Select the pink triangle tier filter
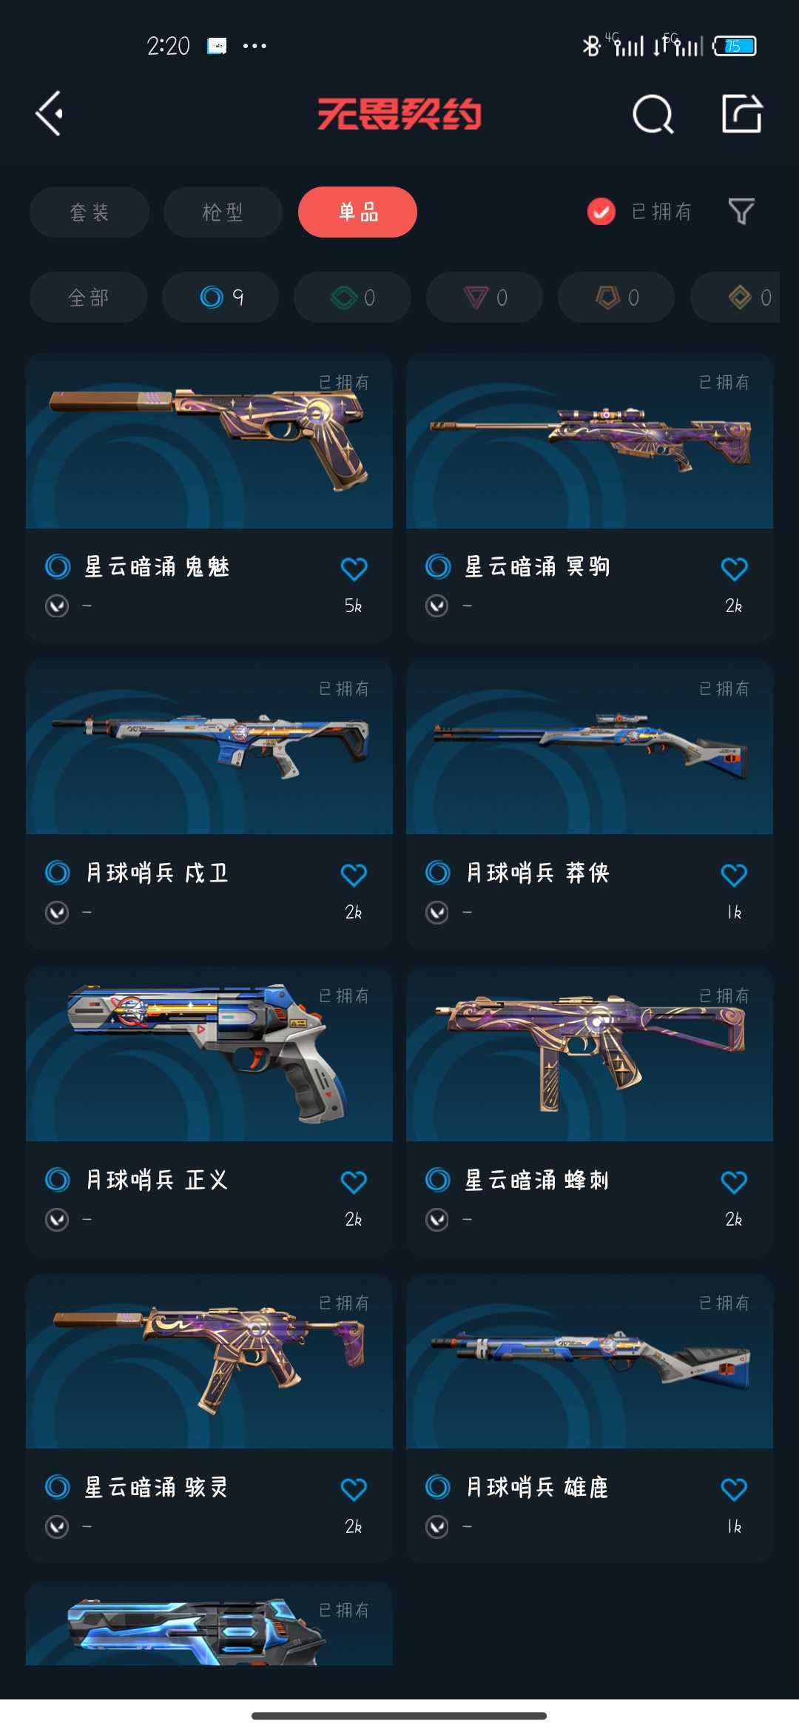This screenshot has height=1732, width=799. (x=485, y=298)
